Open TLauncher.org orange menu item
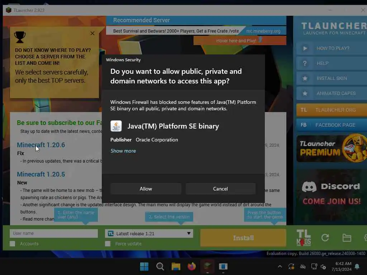Screen dimensions: 367x275 pyautogui.click(x=332, y=110)
